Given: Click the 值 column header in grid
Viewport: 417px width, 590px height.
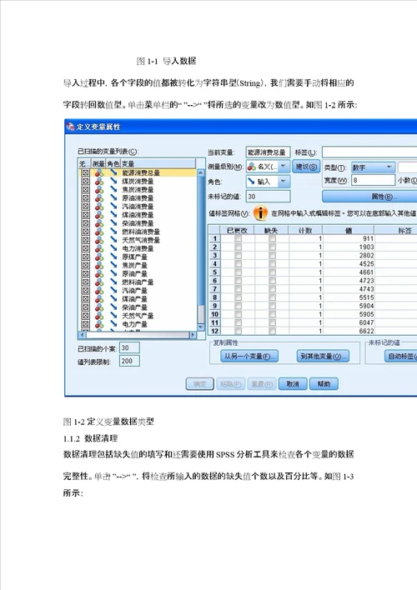Looking at the screenshot, I should (x=349, y=230).
